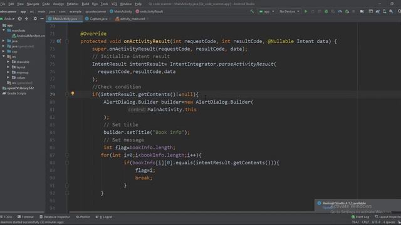Click the green Run app button

(306, 11)
